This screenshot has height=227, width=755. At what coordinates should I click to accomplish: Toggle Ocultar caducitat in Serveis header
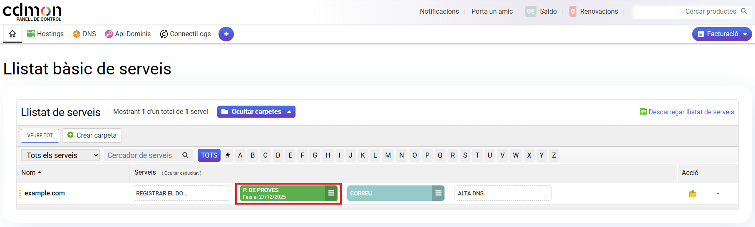tap(181, 173)
